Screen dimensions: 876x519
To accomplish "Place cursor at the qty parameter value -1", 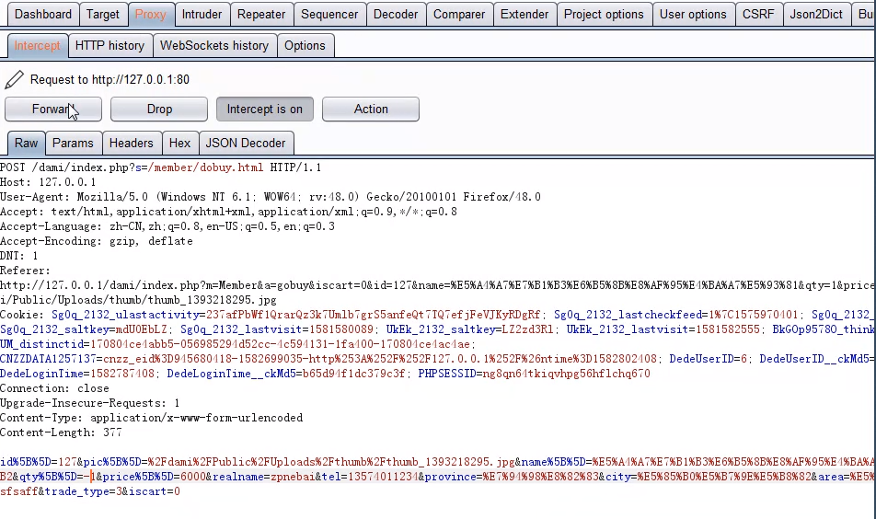I will (x=90, y=477).
